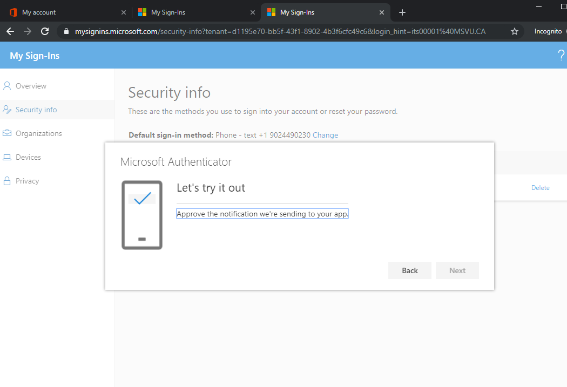Select Security info in the sidebar
The height and width of the screenshot is (387, 567).
point(36,110)
